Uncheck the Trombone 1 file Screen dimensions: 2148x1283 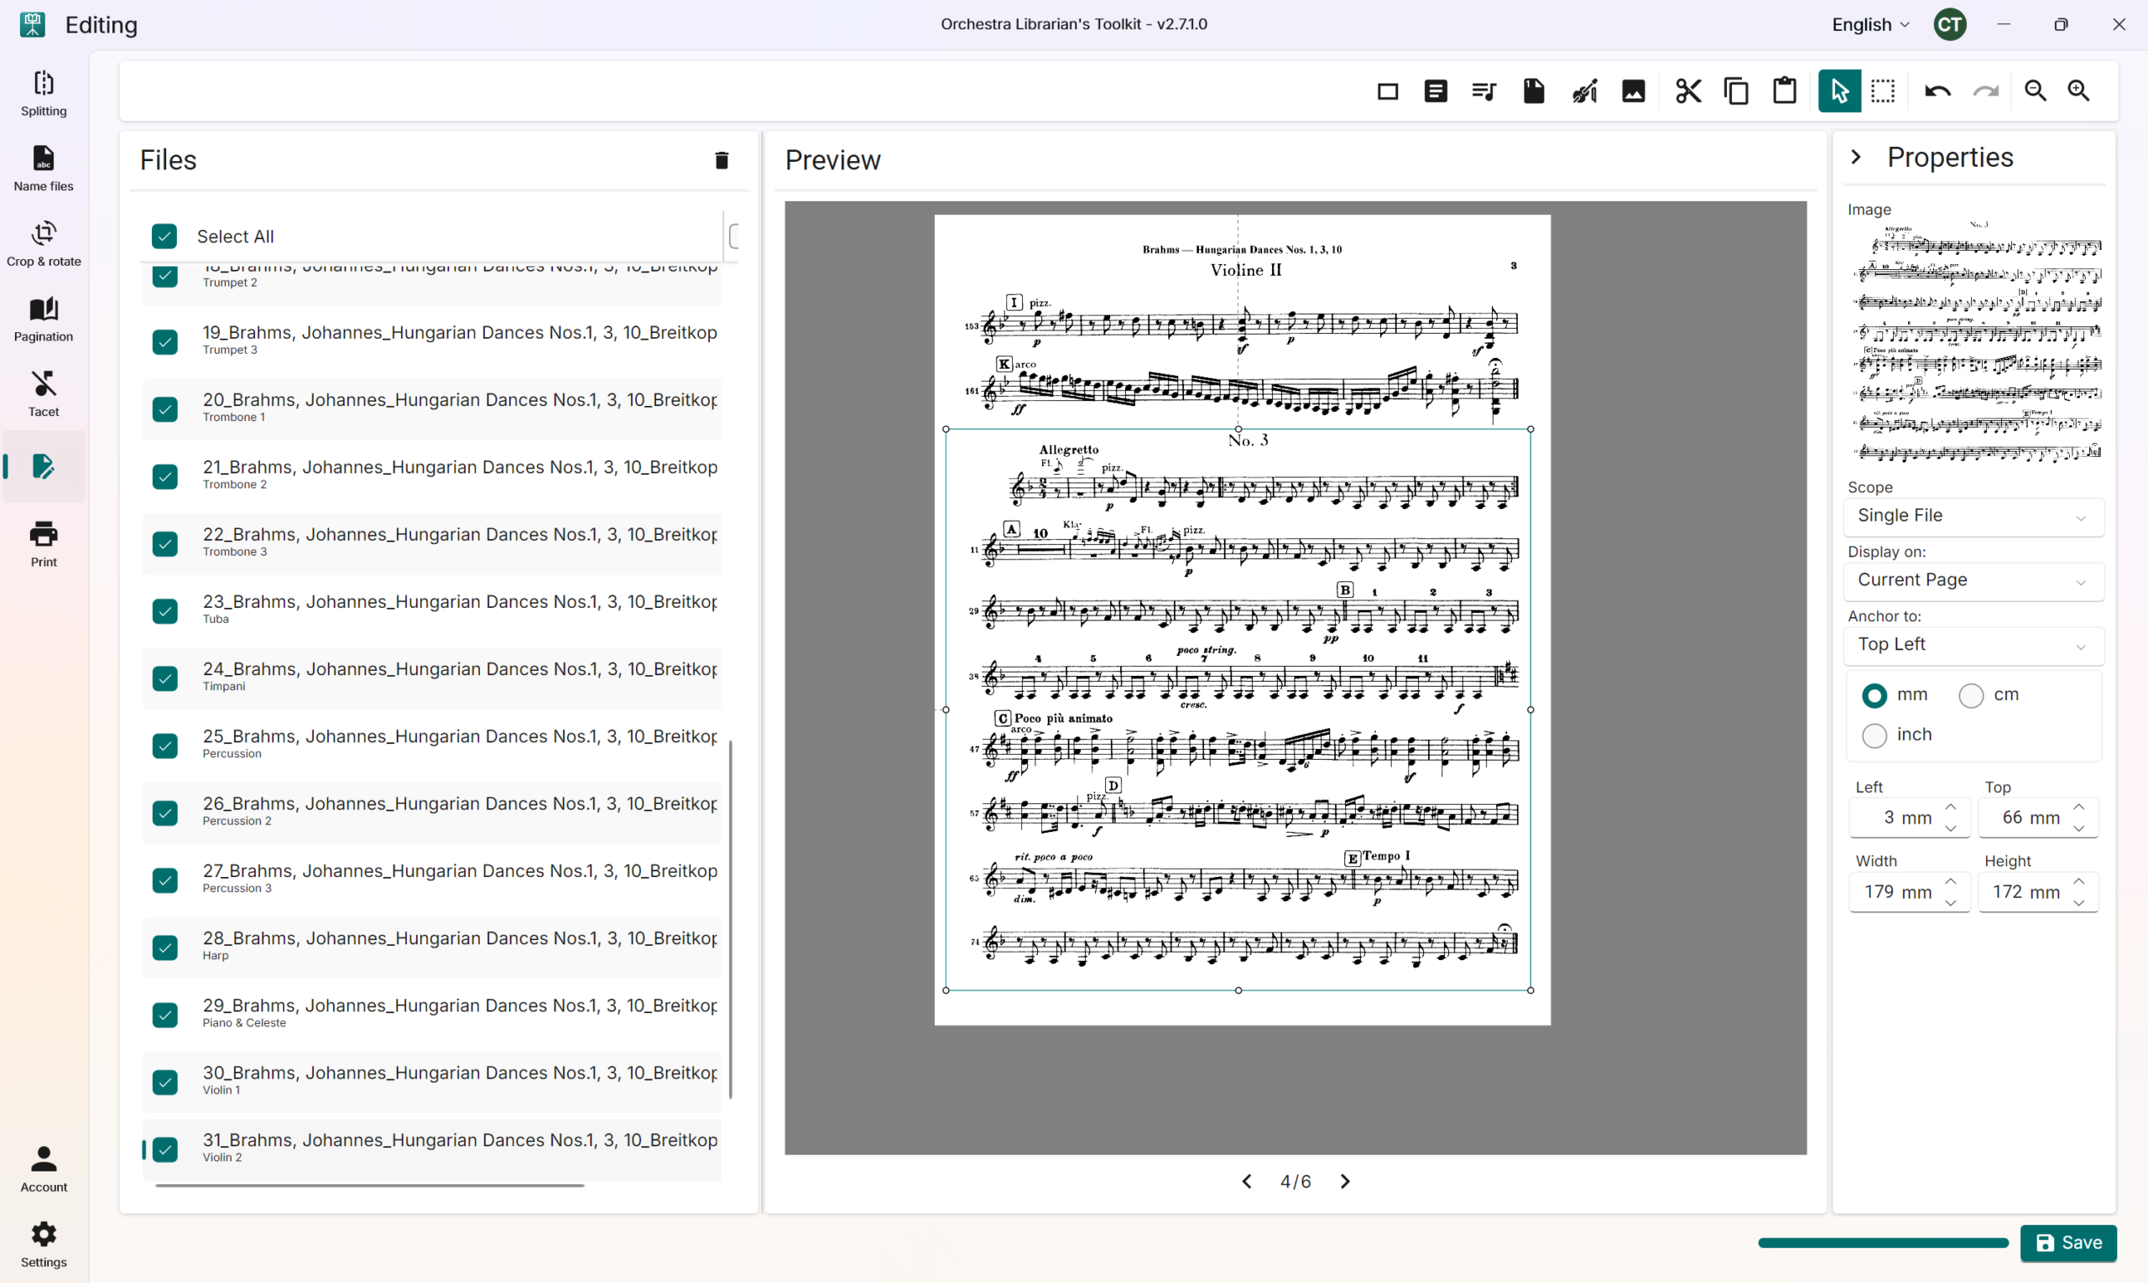164,409
